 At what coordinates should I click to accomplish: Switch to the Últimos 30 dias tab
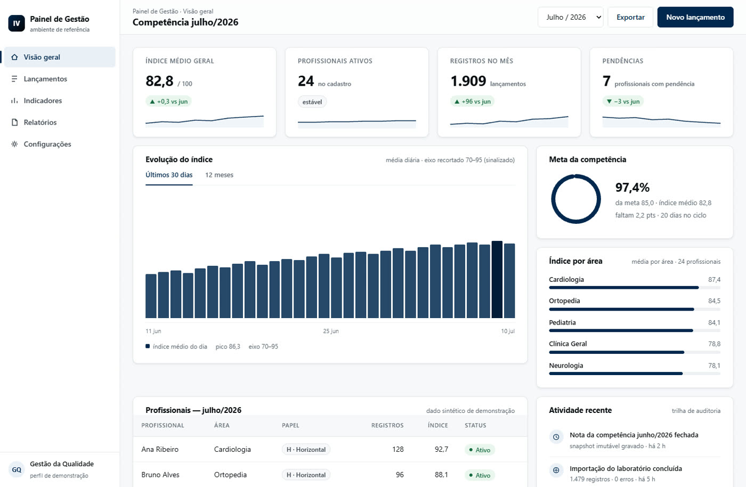[x=169, y=175]
